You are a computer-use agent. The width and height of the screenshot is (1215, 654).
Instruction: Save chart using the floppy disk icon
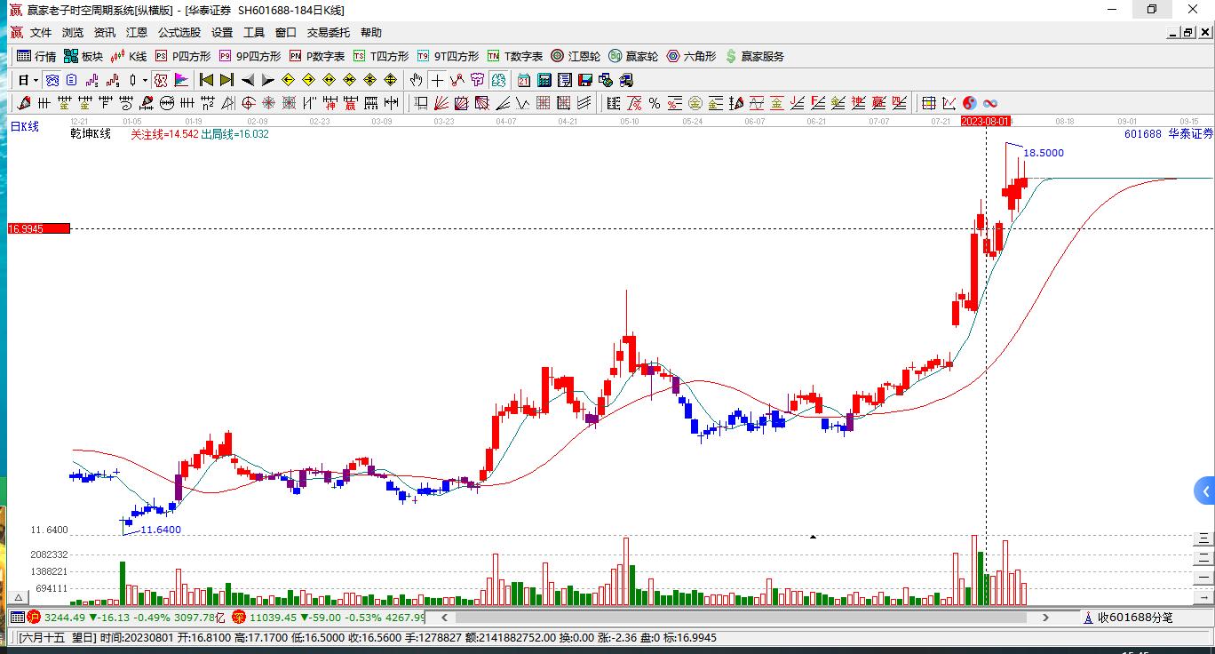point(585,80)
